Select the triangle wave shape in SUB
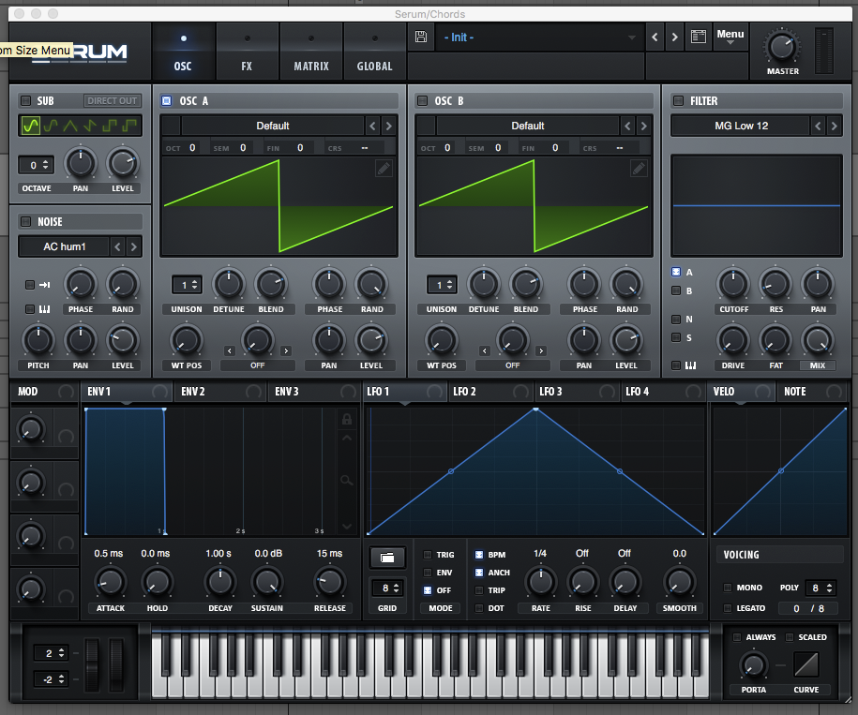The image size is (858, 715). click(70, 126)
